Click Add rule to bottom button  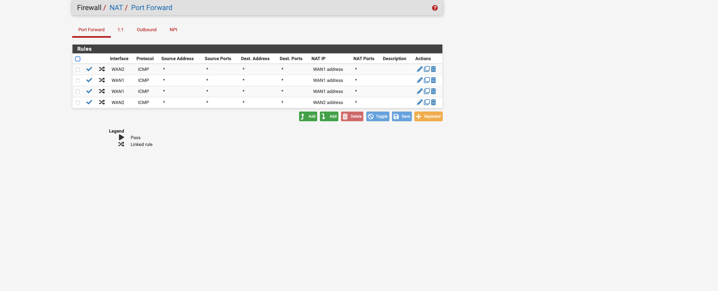(329, 116)
